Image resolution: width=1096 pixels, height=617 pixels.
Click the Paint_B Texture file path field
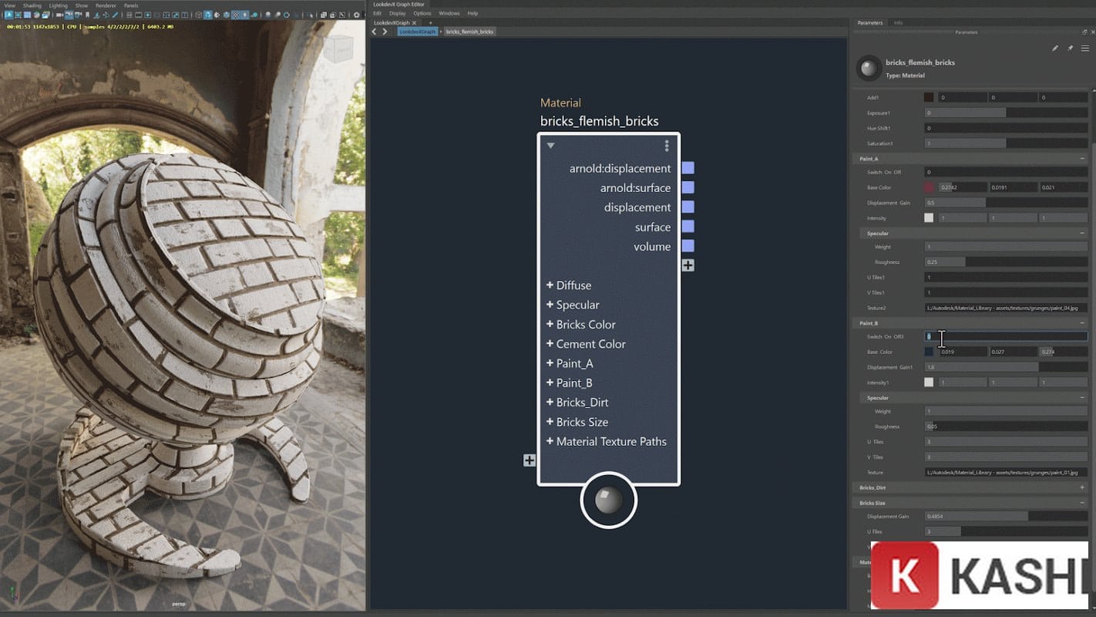coord(1006,472)
